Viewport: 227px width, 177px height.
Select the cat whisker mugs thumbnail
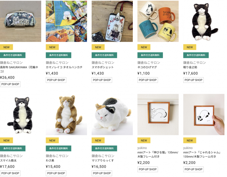click(158, 21)
